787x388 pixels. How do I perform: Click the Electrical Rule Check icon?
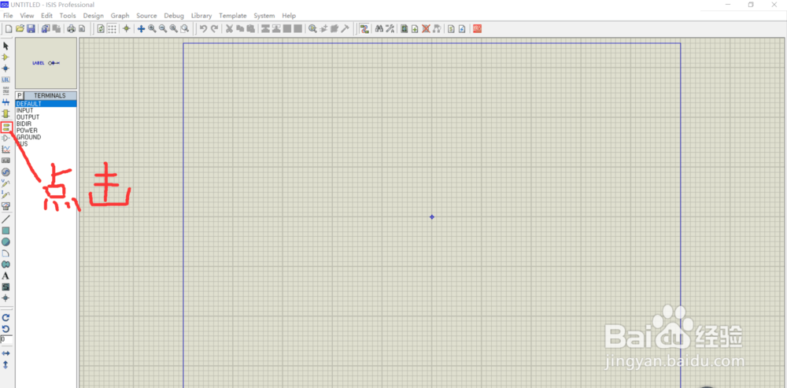(x=462, y=29)
